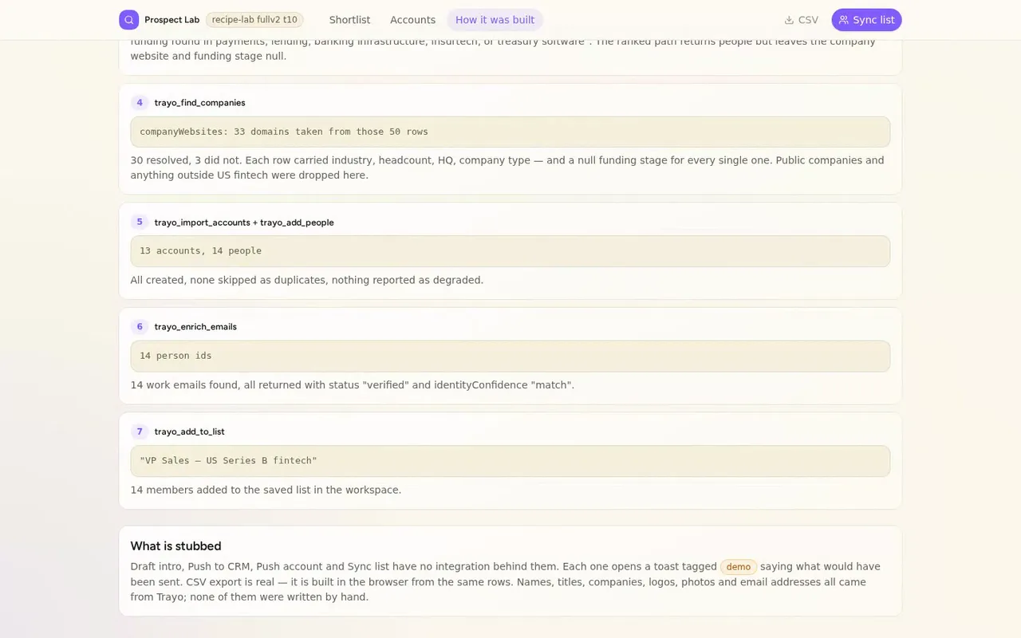Click the "14 person ids" code block
1021x638 pixels.
[x=510, y=356]
